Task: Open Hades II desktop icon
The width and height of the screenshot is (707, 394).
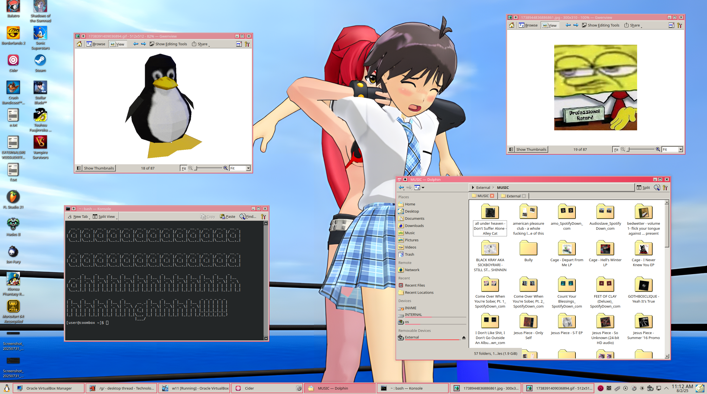Action: pos(13,227)
